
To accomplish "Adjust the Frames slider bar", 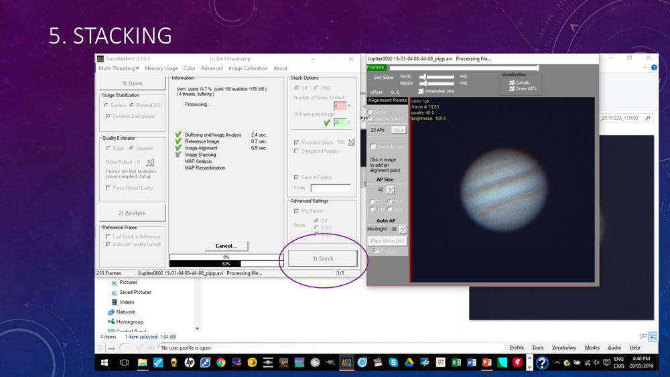I will click(464, 68).
